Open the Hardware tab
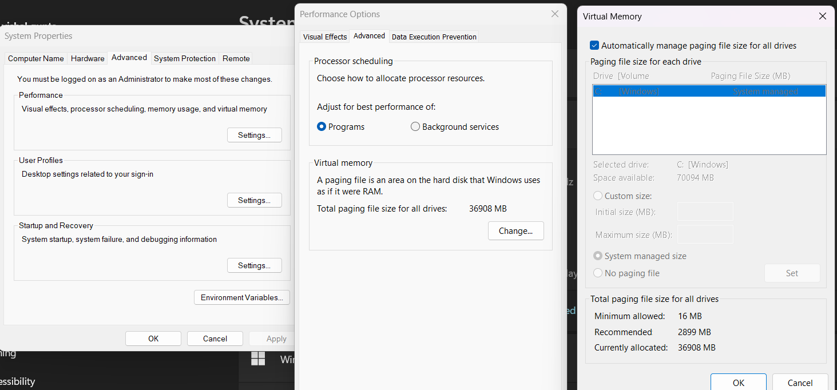 (x=88, y=58)
